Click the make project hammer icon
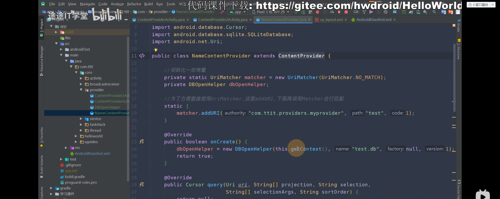This screenshot has height=199, width=500. [x=222, y=12]
